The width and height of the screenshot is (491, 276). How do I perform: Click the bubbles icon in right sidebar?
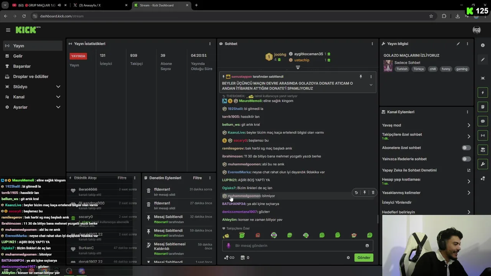point(483,178)
